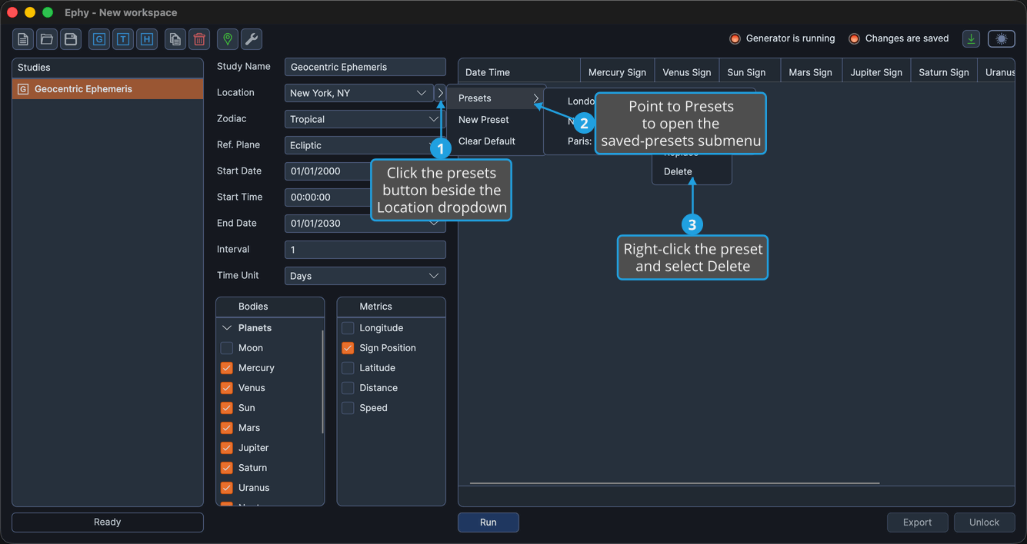Select New Preset from the popup menu
Image resolution: width=1027 pixels, height=544 pixels.
click(484, 120)
